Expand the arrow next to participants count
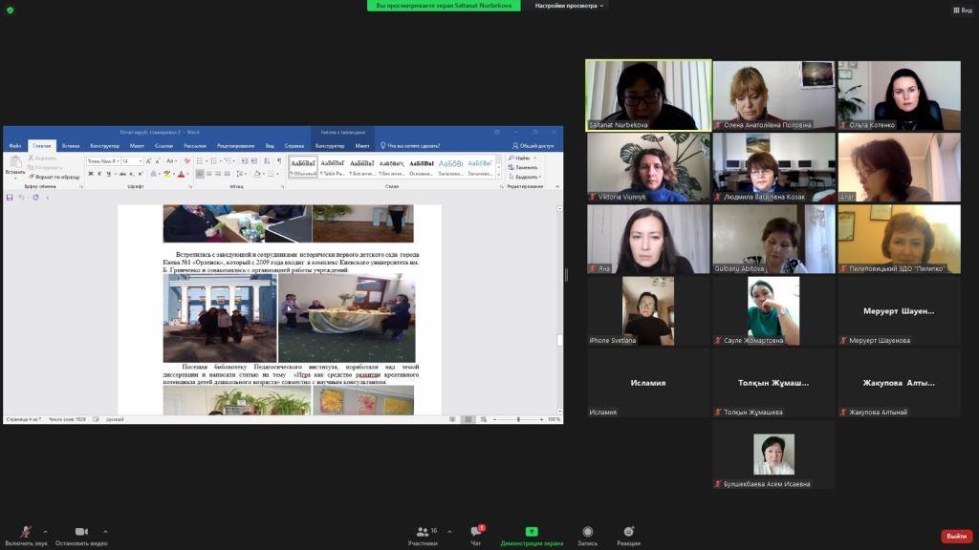The image size is (979, 550). pos(447,532)
